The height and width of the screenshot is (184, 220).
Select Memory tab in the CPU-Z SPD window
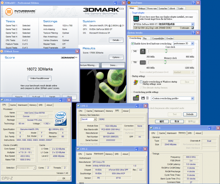109,111
